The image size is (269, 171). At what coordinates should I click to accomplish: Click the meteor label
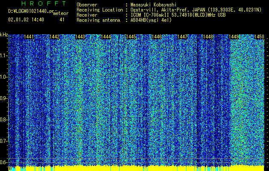[61, 13]
